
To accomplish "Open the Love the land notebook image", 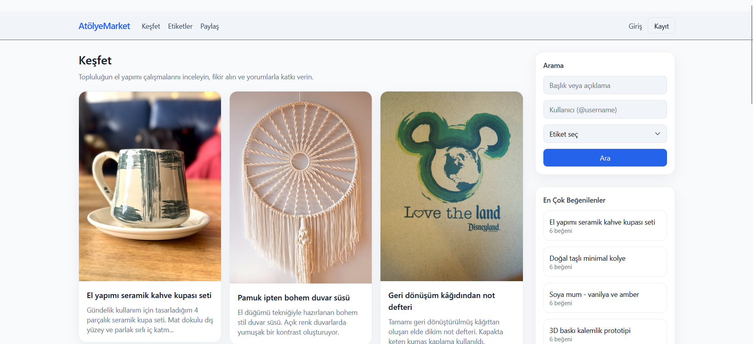I will 451,186.
